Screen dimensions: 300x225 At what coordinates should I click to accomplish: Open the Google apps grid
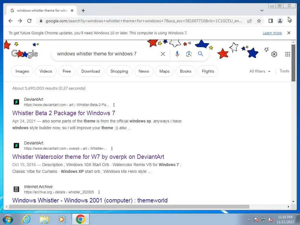[x=288, y=54]
